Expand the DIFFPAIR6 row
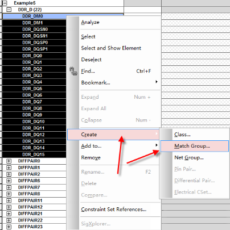This screenshot has height=230, width=230. pyautogui.click(x=9, y=181)
